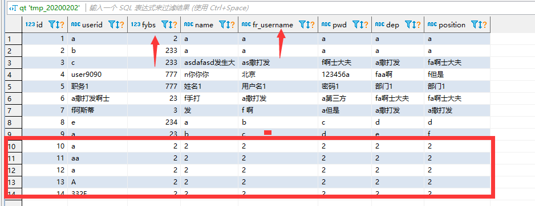Click the userid cell 'f阿斯蒂'
Screen dimensions: 535x206
pos(98,110)
